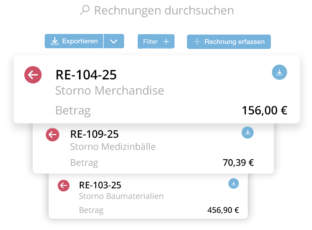Click the download icon inside Exportieren button
The image size is (312, 230).
(x=56, y=41)
